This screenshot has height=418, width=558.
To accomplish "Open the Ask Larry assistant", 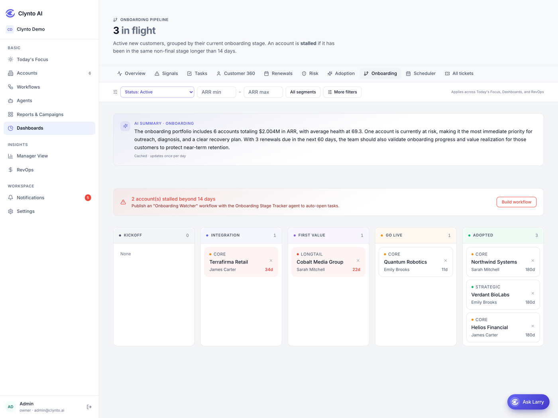I will [x=528, y=402].
